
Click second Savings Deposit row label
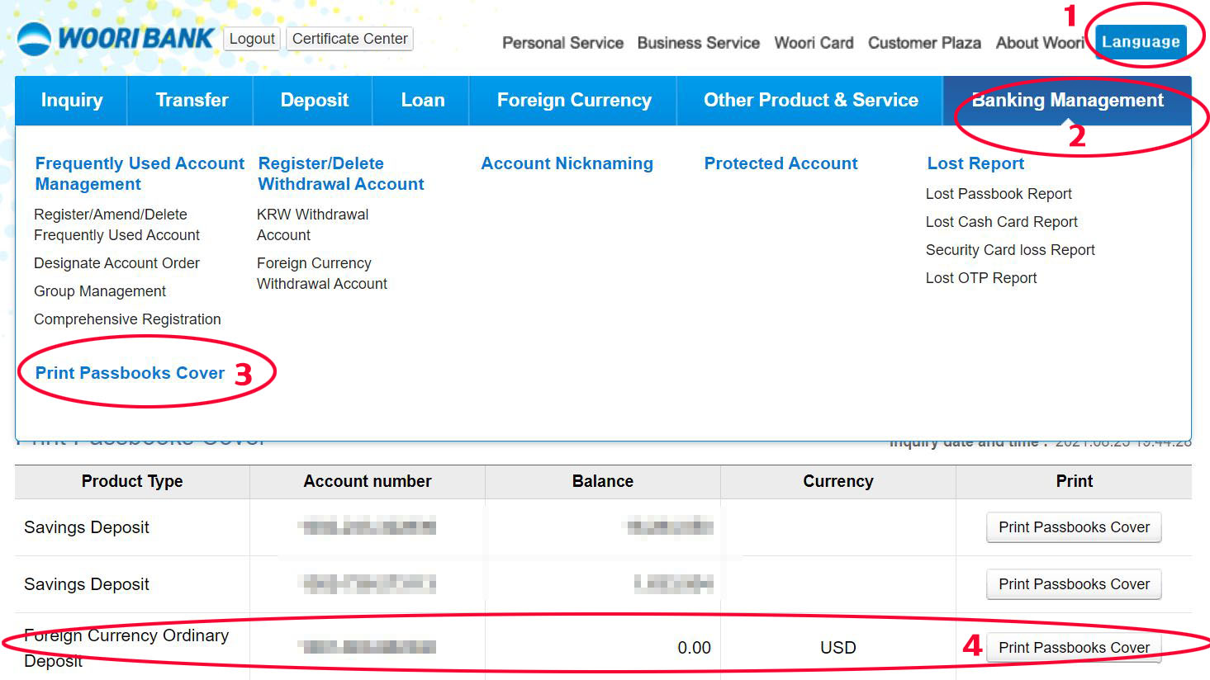click(x=87, y=584)
